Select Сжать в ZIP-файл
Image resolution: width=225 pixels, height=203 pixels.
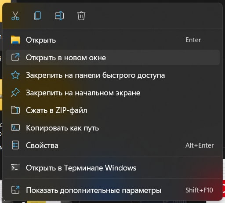[112, 110]
